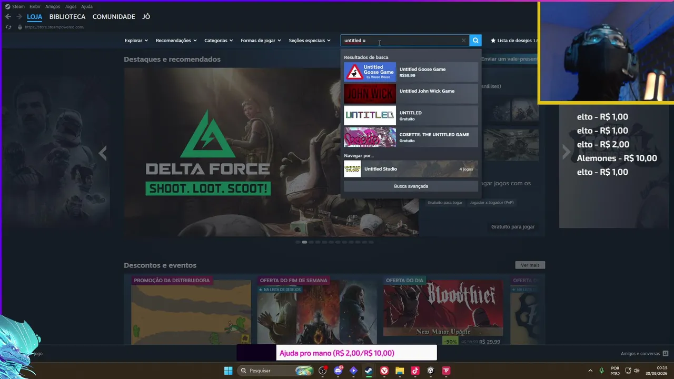
Task: Show the next featured carousel item
Action: click(x=566, y=152)
